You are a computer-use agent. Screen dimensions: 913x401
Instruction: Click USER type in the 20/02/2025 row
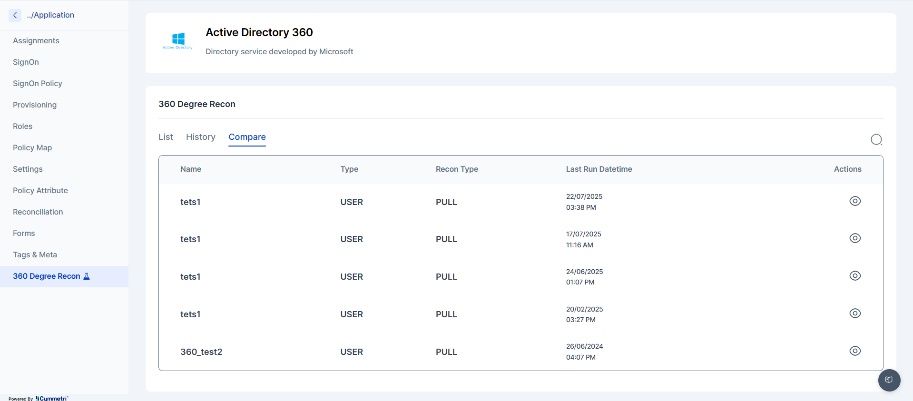352,314
